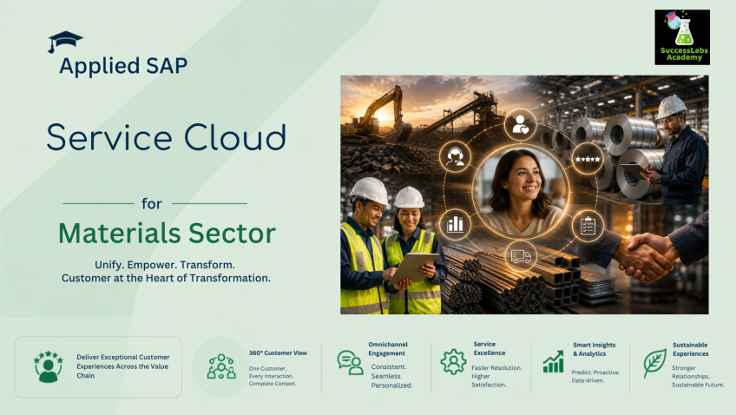Click the clipboard checklist icon in the ring
This screenshot has height=415, width=736.
pyautogui.click(x=588, y=226)
